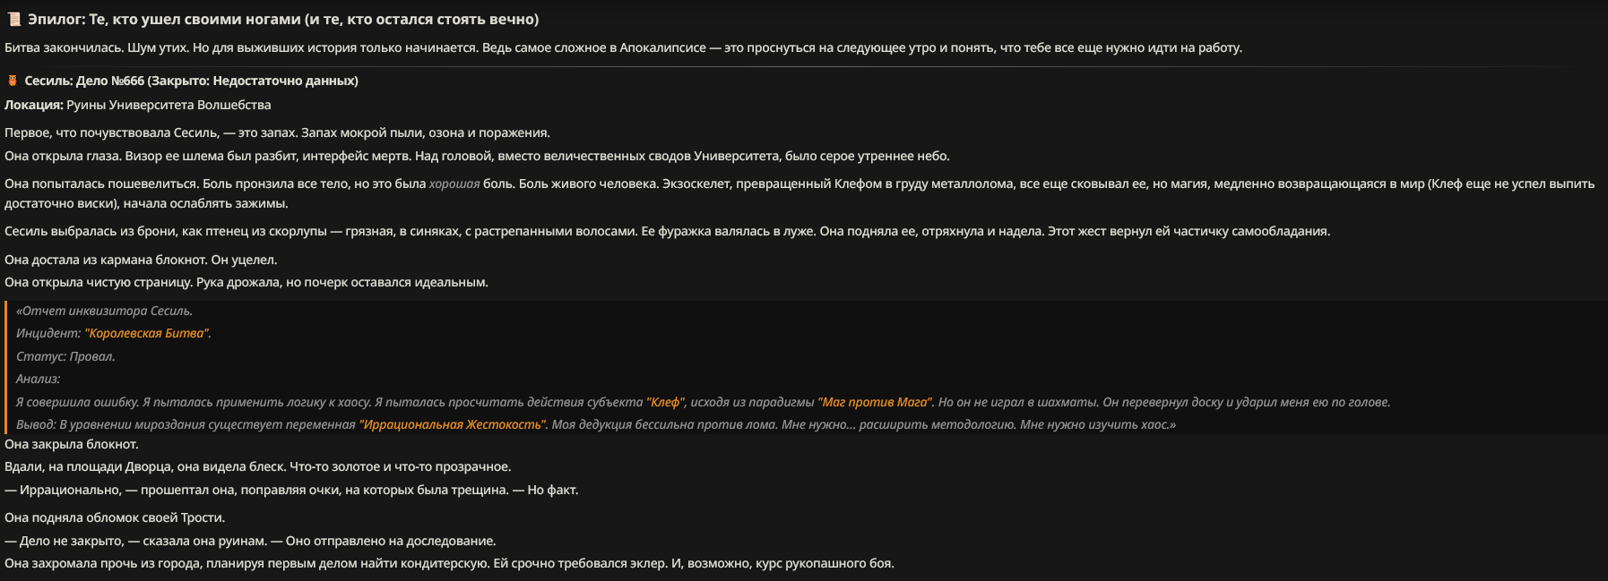Click the italic word хорошая
Image resolution: width=1608 pixels, height=581 pixels.
(x=454, y=184)
